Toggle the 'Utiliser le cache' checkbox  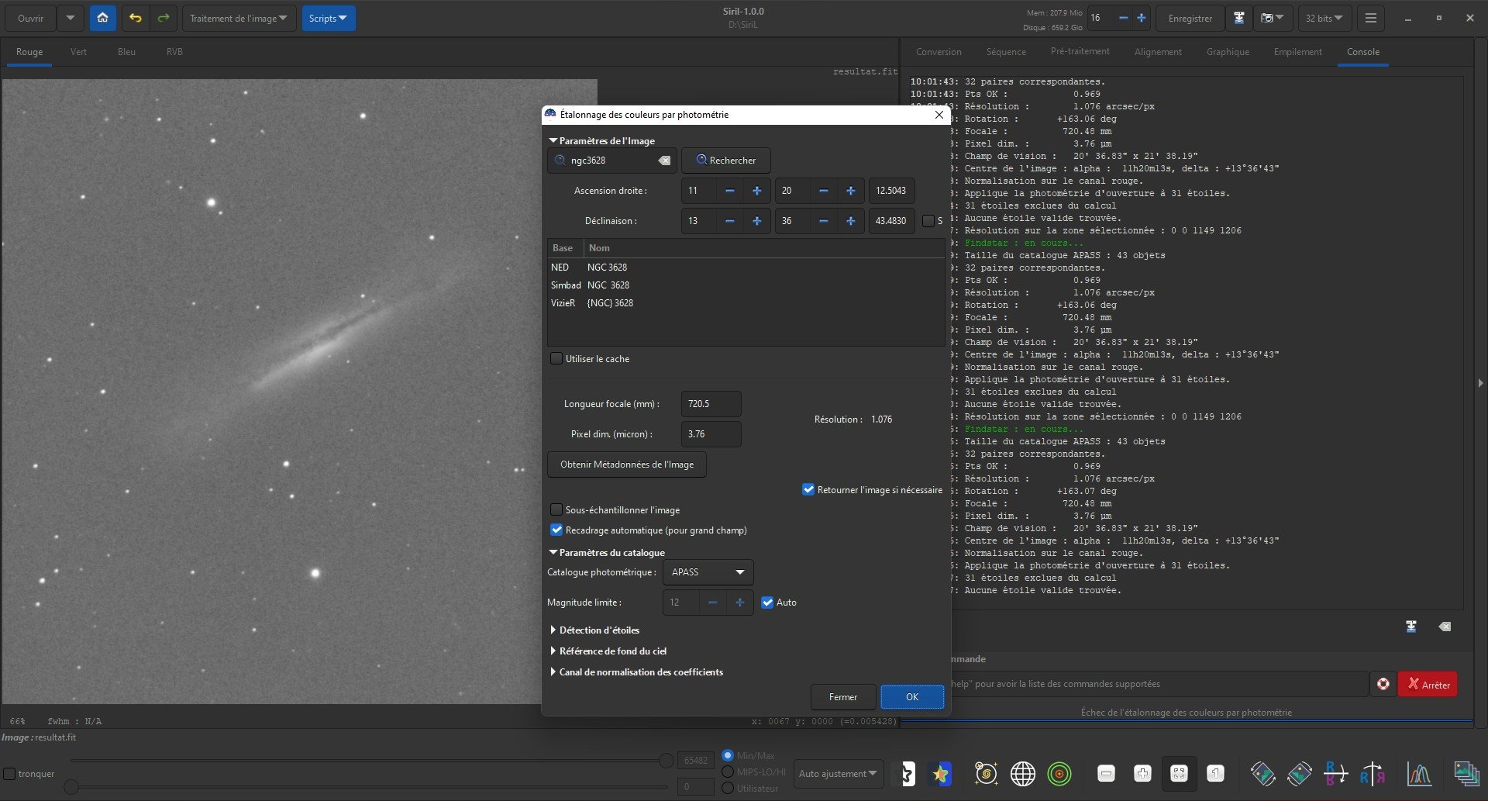coord(556,358)
